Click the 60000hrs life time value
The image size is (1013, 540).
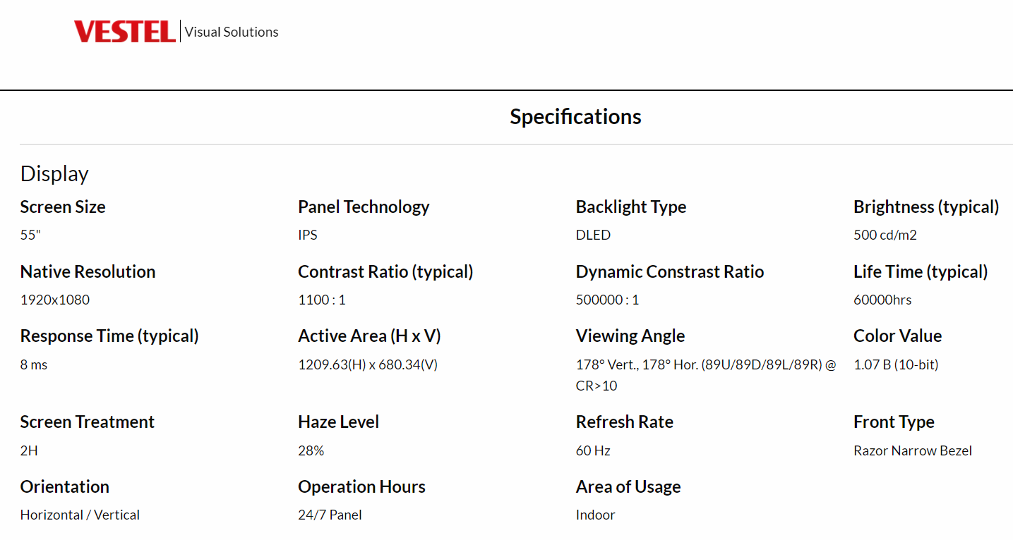tap(882, 300)
